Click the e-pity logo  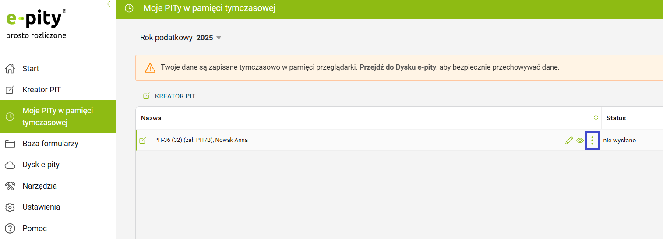tap(36, 20)
